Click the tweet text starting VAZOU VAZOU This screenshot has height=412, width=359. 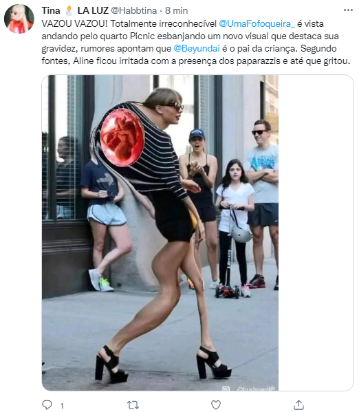pos(196,43)
